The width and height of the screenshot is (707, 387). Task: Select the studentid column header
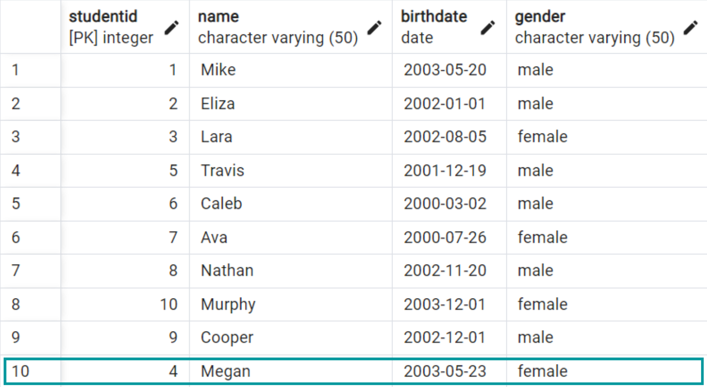pyautogui.click(x=110, y=27)
